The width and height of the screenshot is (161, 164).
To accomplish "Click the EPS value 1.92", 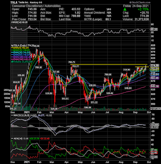I will click(x=77, y=13).
